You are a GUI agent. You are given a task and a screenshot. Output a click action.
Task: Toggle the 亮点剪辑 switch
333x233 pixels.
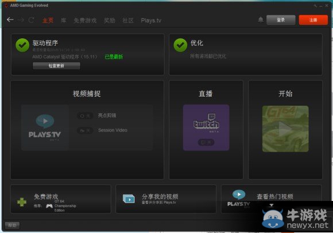point(85,116)
